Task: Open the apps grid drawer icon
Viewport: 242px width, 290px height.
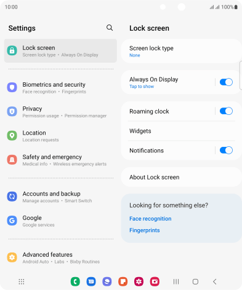Action: [x=22, y=281]
